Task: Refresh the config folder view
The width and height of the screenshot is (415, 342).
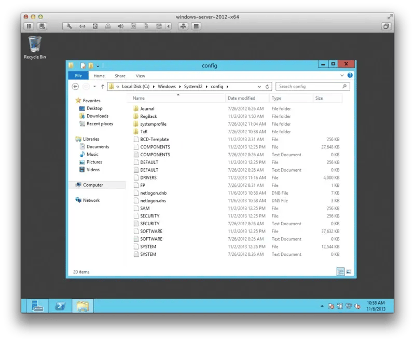Action: pyautogui.click(x=268, y=87)
